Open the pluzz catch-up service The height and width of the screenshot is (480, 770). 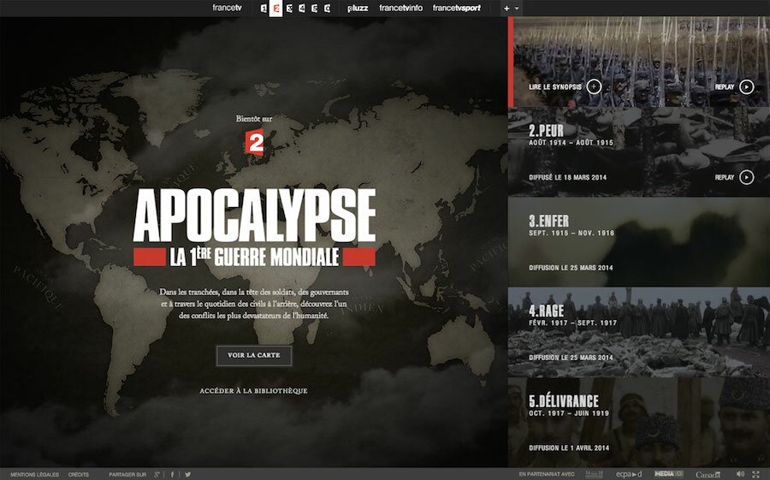358,9
